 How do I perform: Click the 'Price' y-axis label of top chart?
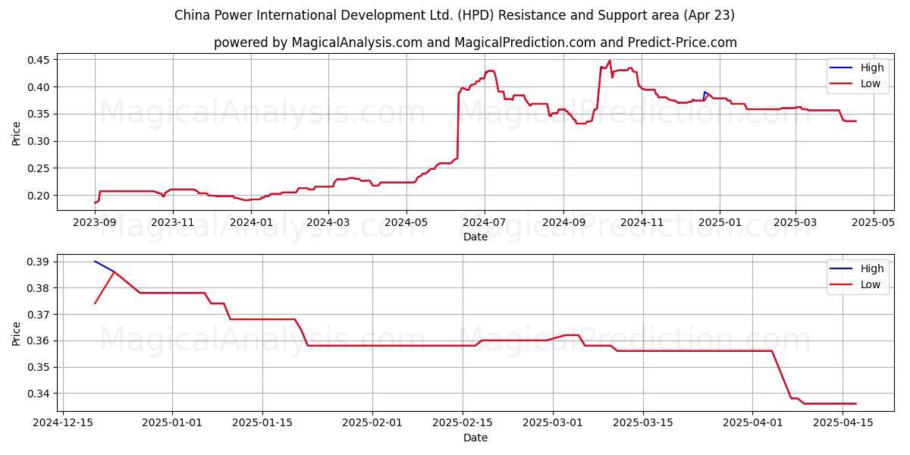click(x=17, y=133)
